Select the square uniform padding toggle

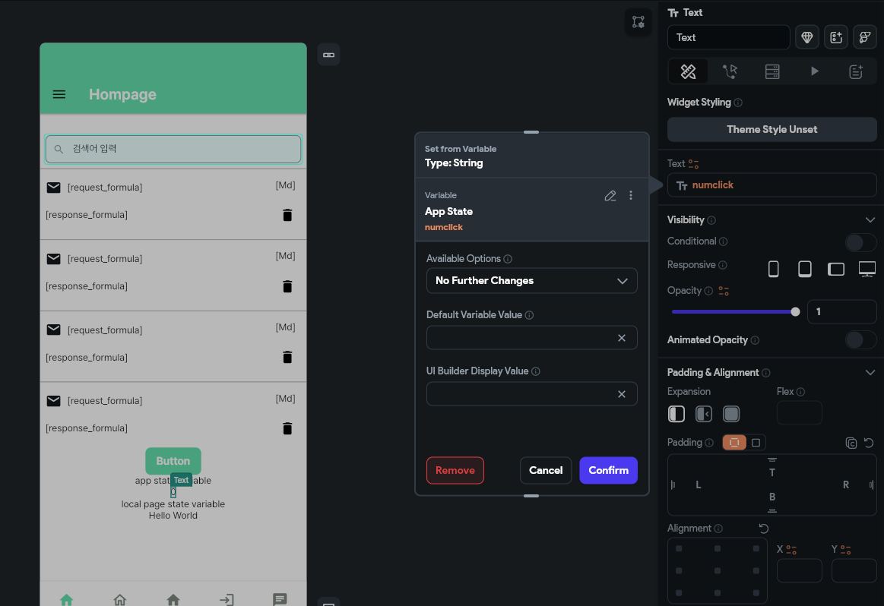coord(756,443)
